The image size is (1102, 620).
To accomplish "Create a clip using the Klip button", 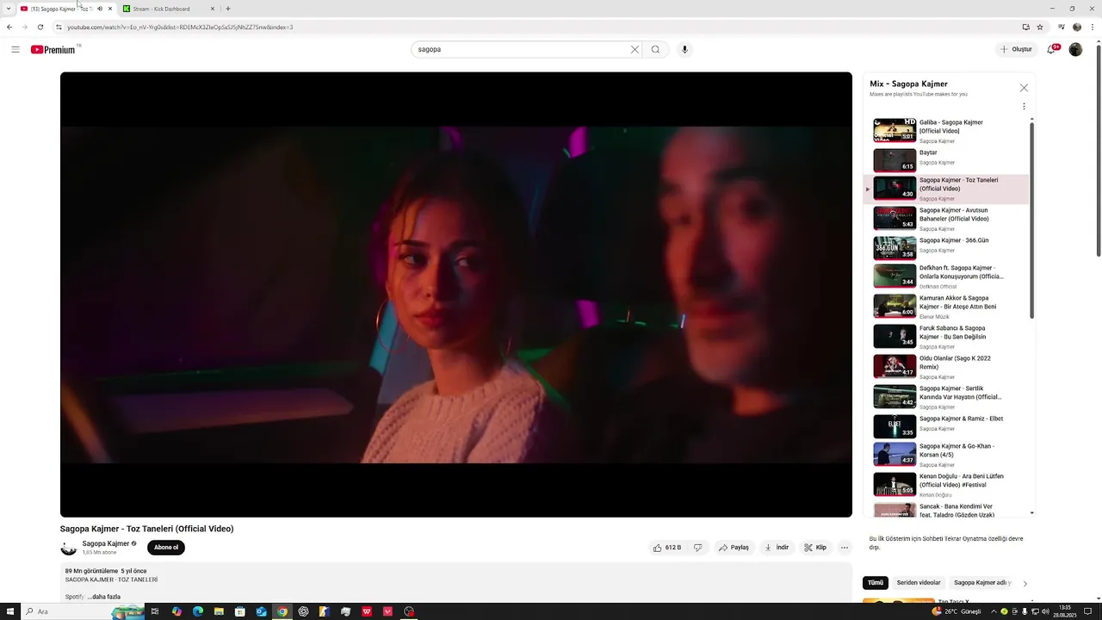I will [815, 548].
